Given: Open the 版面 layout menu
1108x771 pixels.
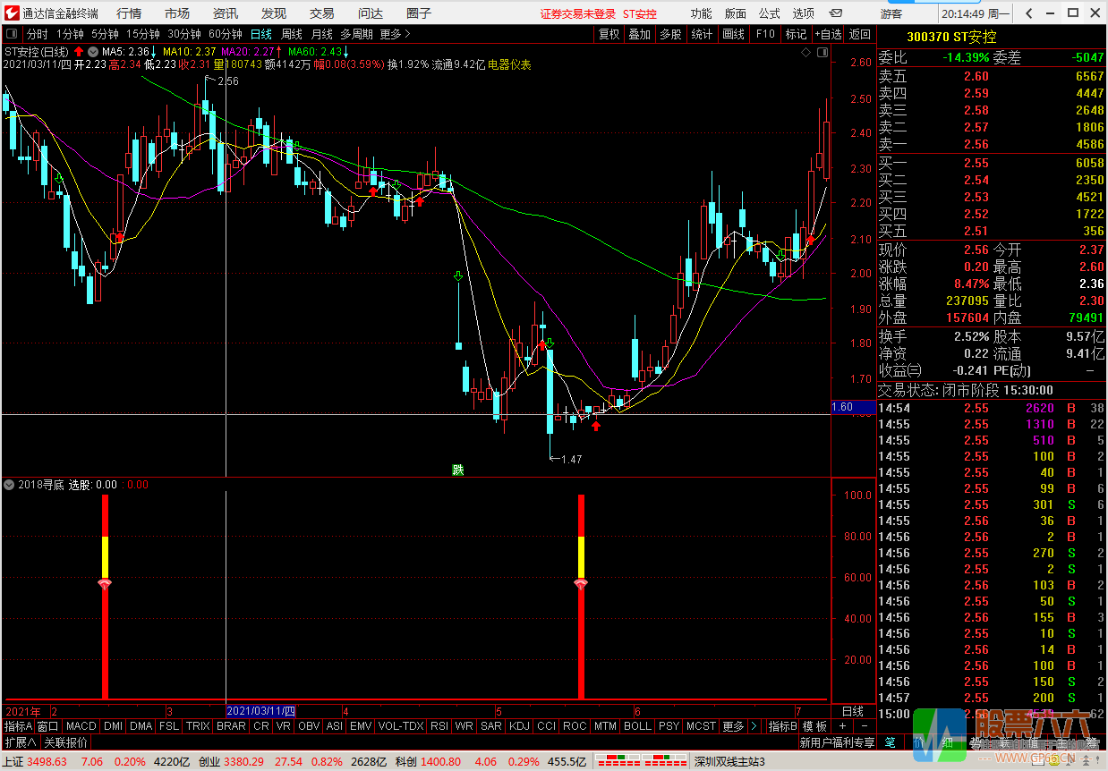Looking at the screenshot, I should click(x=736, y=13).
